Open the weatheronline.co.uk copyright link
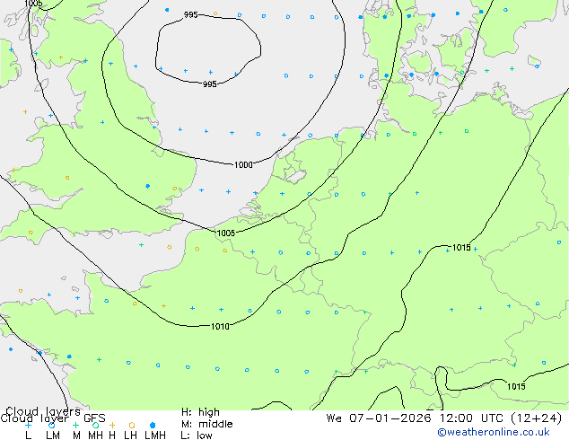 pyautogui.click(x=494, y=432)
